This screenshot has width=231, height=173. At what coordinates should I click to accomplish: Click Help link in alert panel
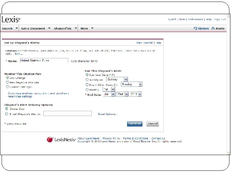[x=158, y=43]
